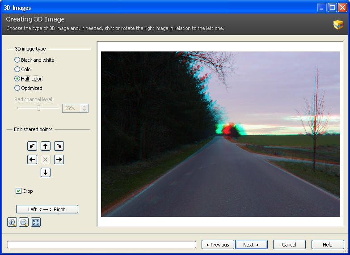Viewport: 350px width, 255px height.
Task: Click the anaglyph road preview image
Action: click(220, 134)
